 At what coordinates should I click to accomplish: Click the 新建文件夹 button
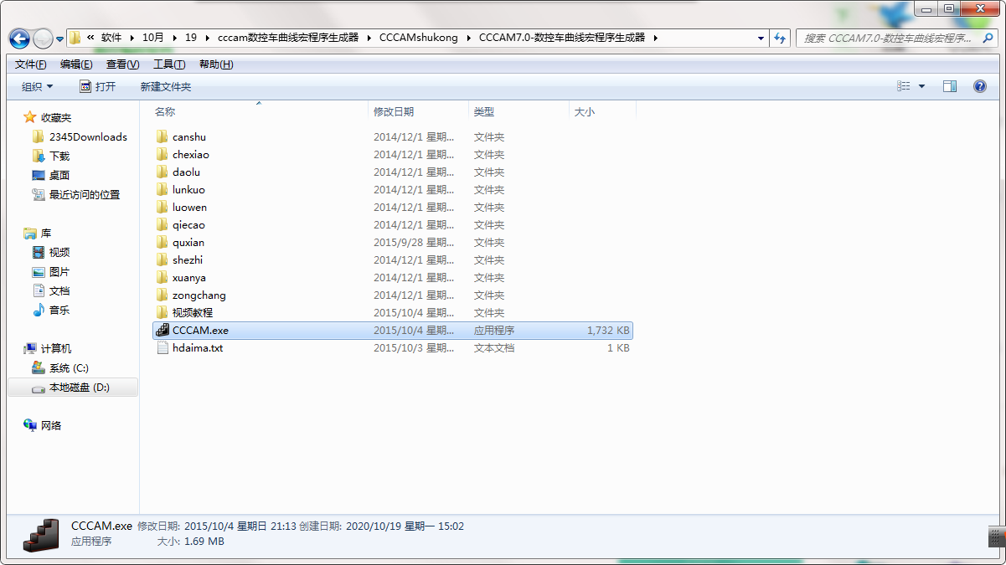(x=166, y=86)
